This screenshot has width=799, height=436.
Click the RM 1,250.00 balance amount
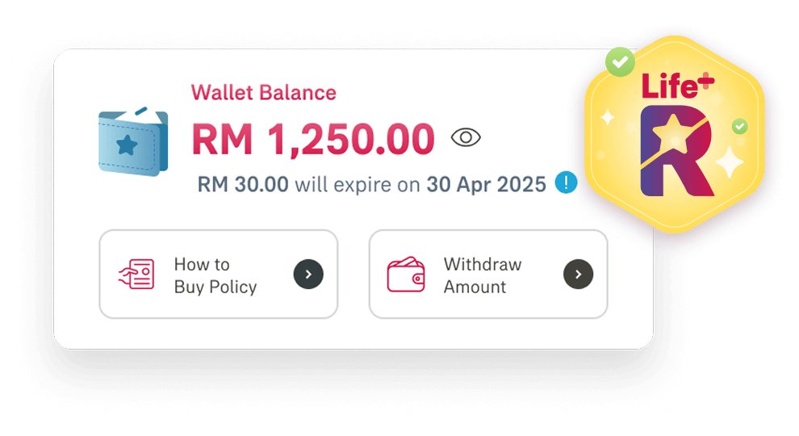click(313, 140)
